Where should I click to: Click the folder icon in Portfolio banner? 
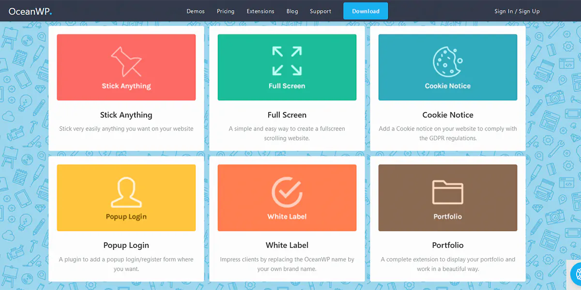pos(447,192)
